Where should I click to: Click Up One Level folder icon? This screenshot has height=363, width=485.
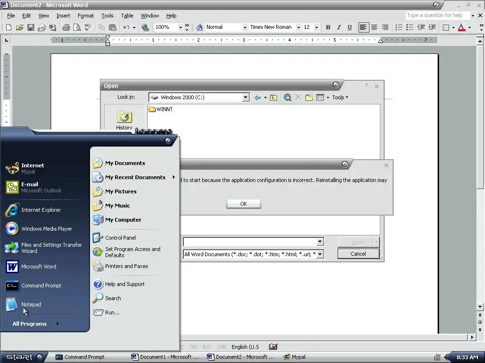(273, 97)
